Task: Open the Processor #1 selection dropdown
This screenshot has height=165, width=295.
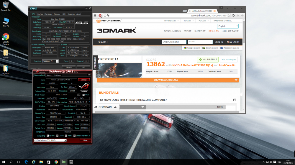Action: point(50,61)
